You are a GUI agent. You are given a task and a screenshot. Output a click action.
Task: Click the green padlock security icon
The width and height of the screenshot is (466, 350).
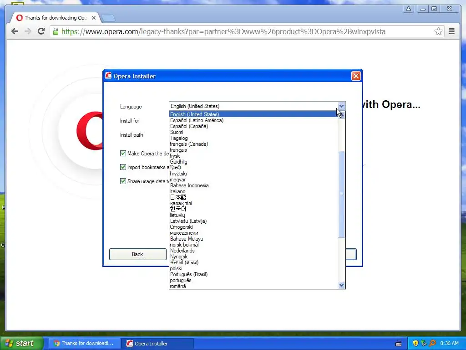(56, 31)
